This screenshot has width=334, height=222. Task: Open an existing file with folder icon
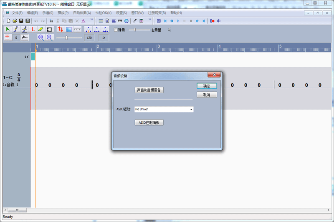tap(15, 21)
